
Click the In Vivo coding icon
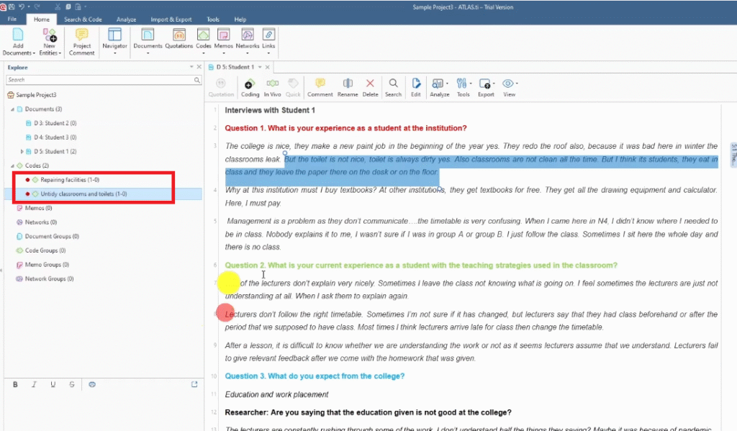[272, 87]
